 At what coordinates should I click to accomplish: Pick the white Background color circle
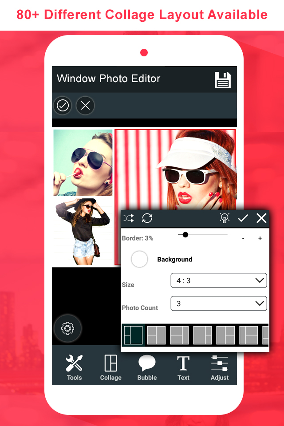point(139,259)
